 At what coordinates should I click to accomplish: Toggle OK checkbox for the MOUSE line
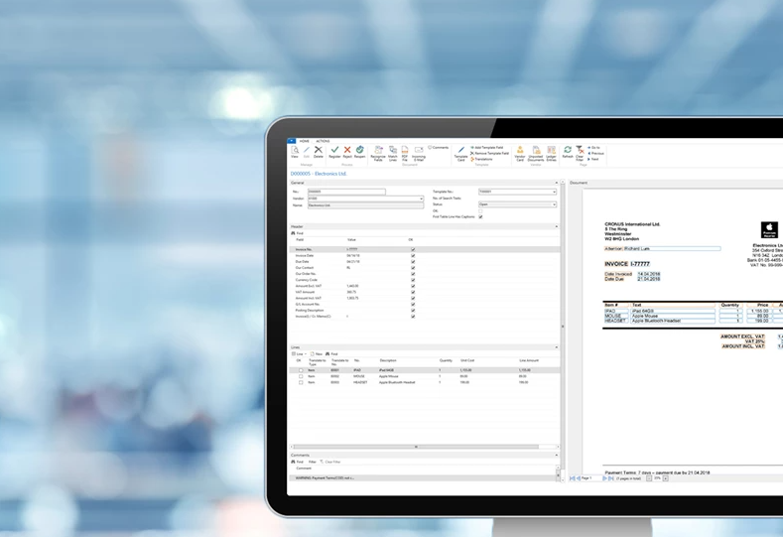click(x=301, y=376)
